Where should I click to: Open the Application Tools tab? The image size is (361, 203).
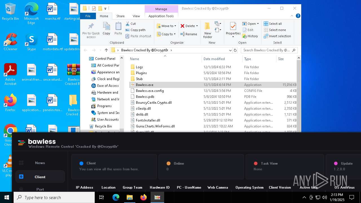coord(161,16)
